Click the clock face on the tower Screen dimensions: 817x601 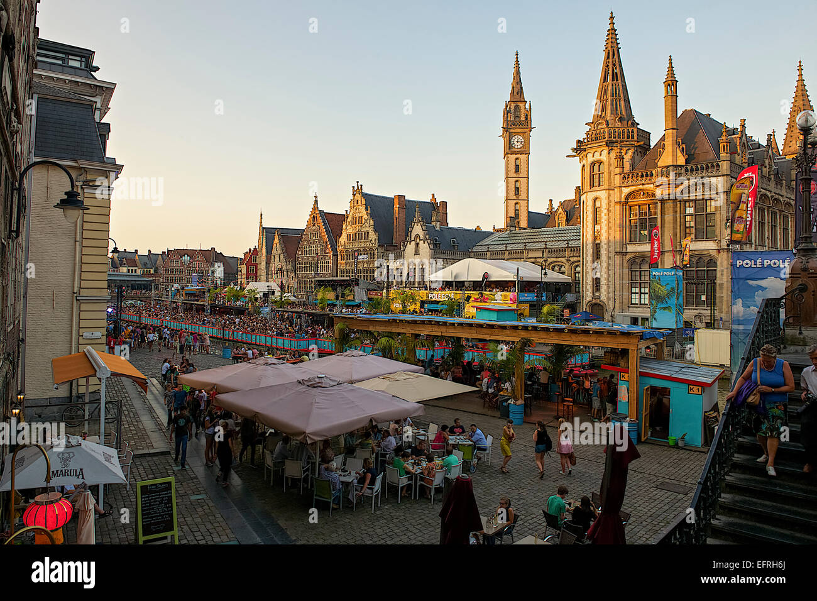coord(517,141)
